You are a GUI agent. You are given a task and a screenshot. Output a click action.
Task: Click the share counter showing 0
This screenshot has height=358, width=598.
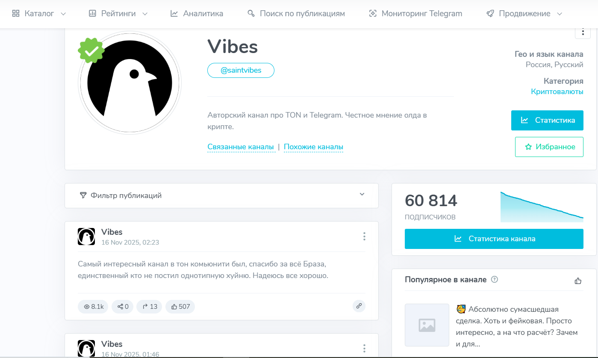click(123, 307)
